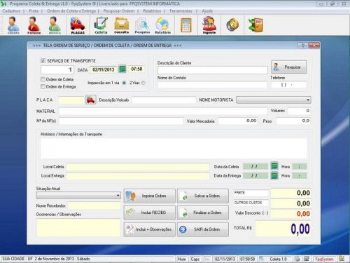The width and height of the screenshot is (350, 263).
Task: Click the Incluir RECIBO button
Action: tap(149, 213)
